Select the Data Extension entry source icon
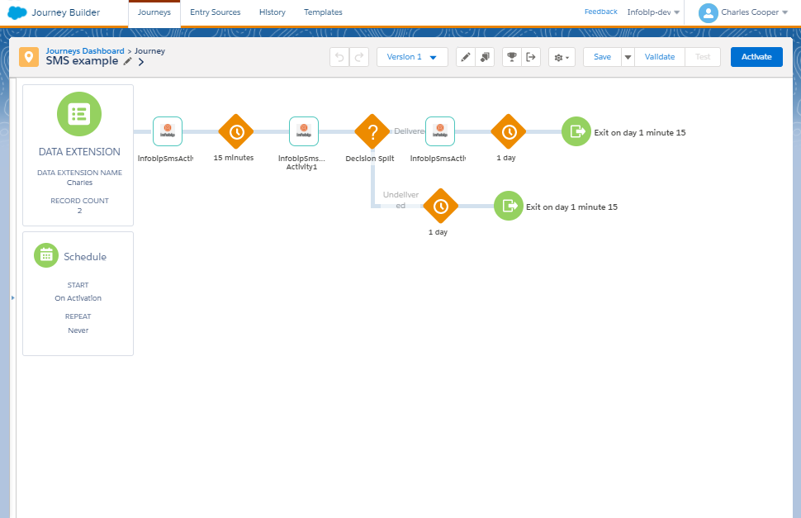801x518 pixels. [78, 114]
